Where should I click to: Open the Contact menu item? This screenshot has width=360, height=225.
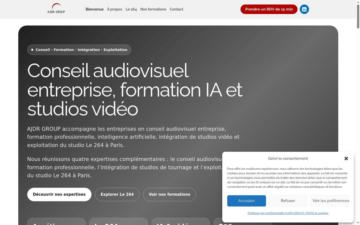pos(176,9)
